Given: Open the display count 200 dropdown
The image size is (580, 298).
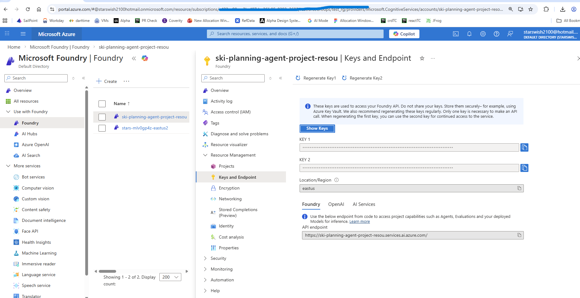Looking at the screenshot, I should click(x=170, y=277).
